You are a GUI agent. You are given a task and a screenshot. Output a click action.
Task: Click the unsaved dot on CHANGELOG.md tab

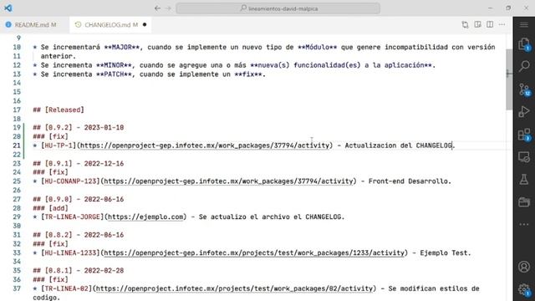(x=145, y=24)
